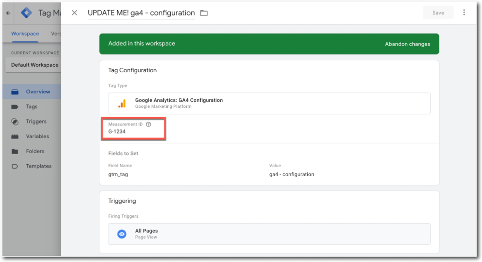Click the Added in this workspace banner text
This screenshot has height=262, width=482.
click(142, 44)
